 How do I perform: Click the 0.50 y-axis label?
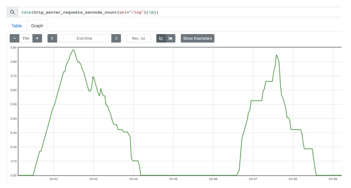click(x=14, y=104)
